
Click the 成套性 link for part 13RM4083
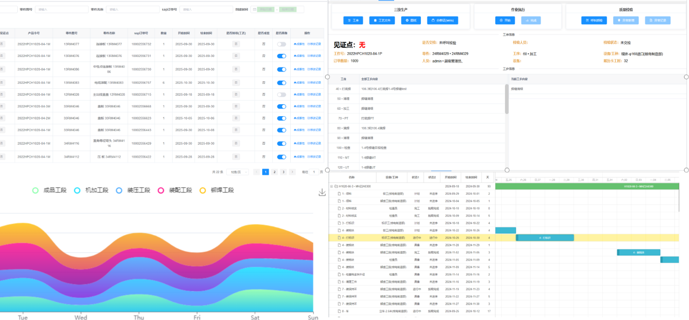tap(299, 83)
